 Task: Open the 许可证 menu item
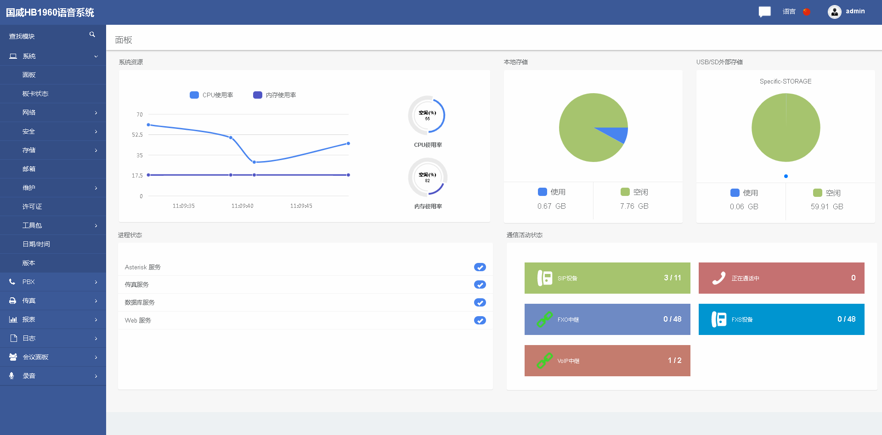32,206
